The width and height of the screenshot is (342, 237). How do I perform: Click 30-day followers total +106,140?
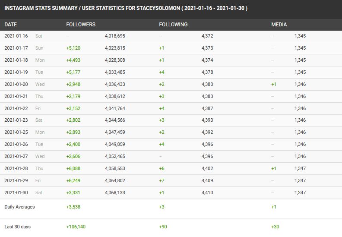coord(76,227)
